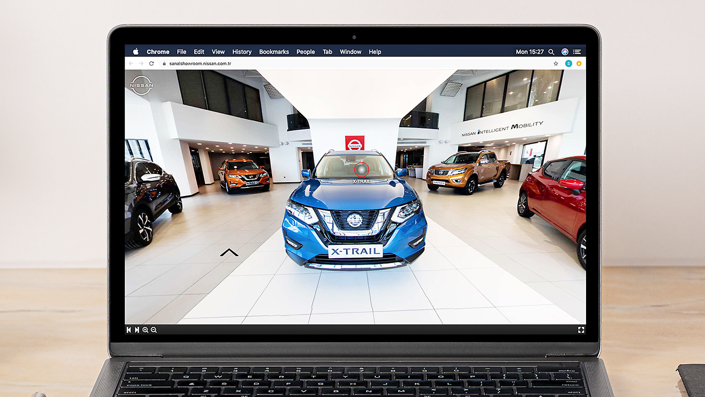This screenshot has width=705, height=397.
Task: Open the Apple menu
Action: click(x=136, y=52)
